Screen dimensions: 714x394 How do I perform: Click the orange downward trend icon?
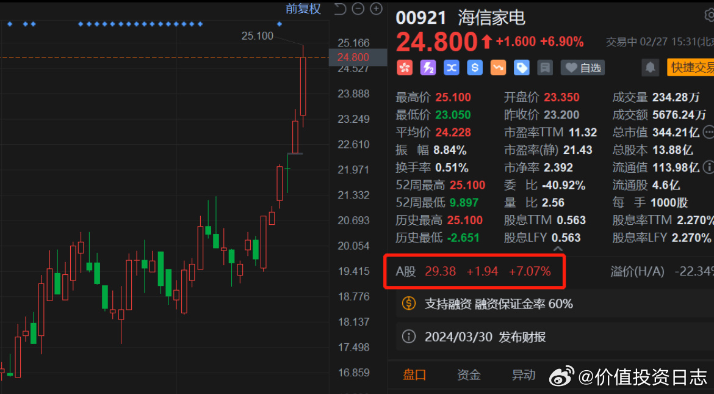pos(498,68)
